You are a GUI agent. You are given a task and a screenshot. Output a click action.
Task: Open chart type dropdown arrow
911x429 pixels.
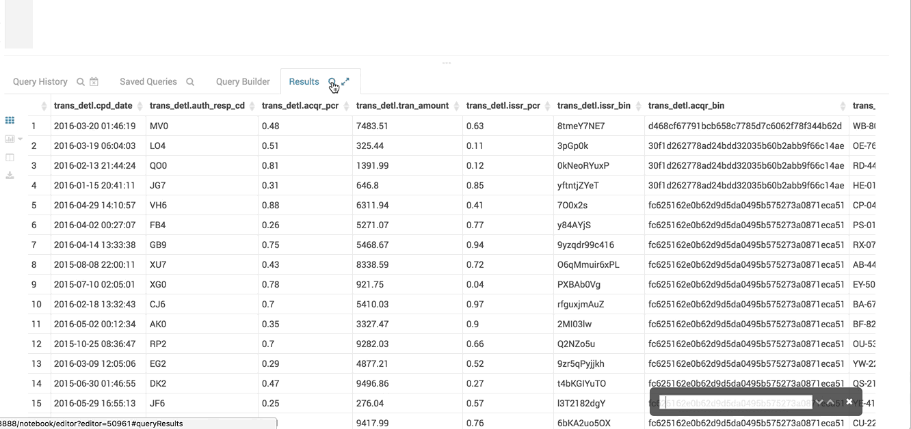point(21,139)
